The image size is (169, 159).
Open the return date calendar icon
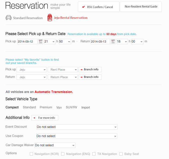click(x=113, y=42)
